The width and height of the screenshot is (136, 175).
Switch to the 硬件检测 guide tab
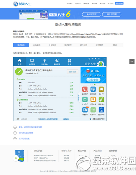pos(84,45)
